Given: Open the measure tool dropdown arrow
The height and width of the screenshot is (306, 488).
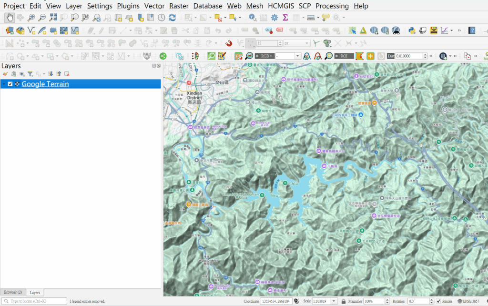Looking at the screenshot, I should pyautogui.click(x=318, y=18).
